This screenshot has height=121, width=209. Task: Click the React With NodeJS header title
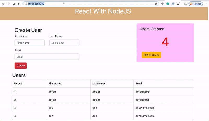coord(103,11)
